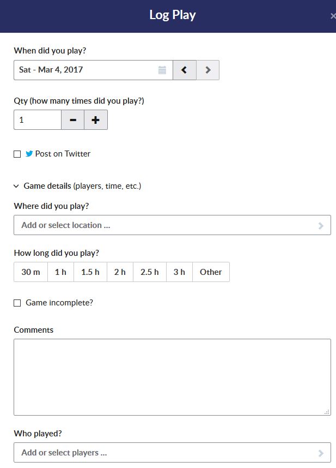Click the quantity number input field
The image size is (336, 468).
(38, 120)
